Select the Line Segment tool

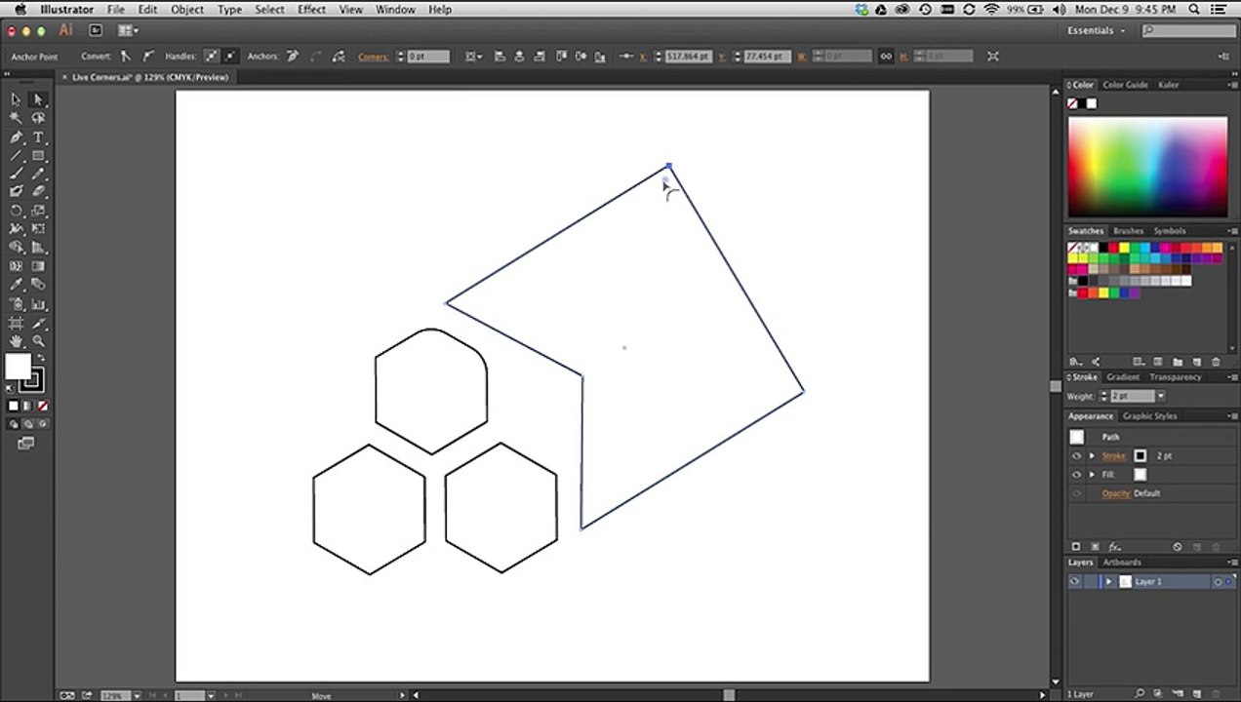click(x=16, y=156)
